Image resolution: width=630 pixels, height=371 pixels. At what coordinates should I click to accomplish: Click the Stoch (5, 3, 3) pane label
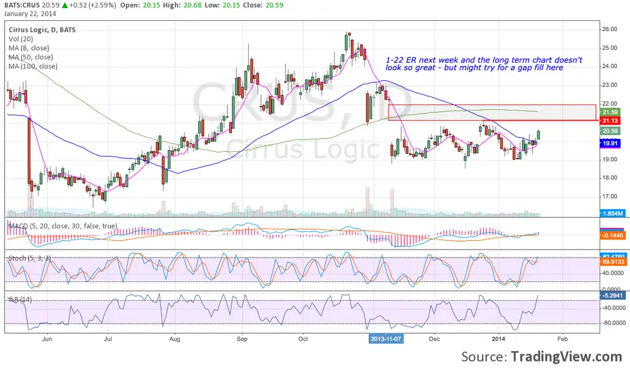point(30,258)
